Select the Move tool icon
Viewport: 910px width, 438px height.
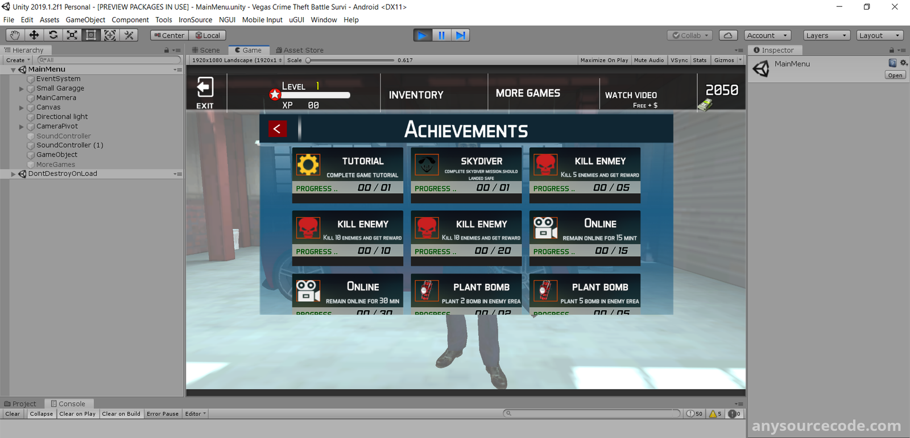(34, 35)
